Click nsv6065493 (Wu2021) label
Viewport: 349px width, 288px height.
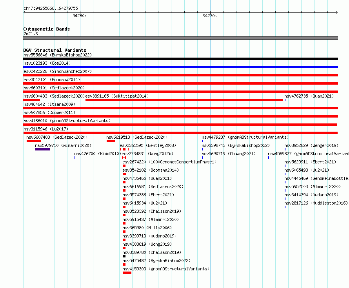click(x=307, y=170)
